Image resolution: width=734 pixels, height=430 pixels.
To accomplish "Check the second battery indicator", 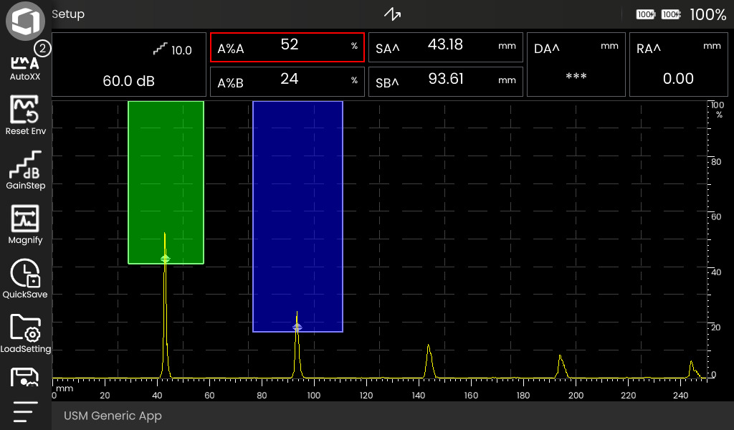I will (x=671, y=14).
